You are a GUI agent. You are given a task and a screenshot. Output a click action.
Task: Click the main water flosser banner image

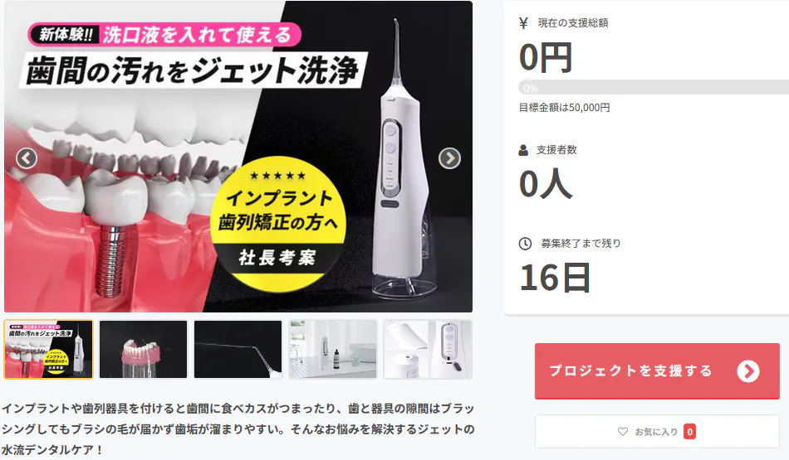click(238, 156)
